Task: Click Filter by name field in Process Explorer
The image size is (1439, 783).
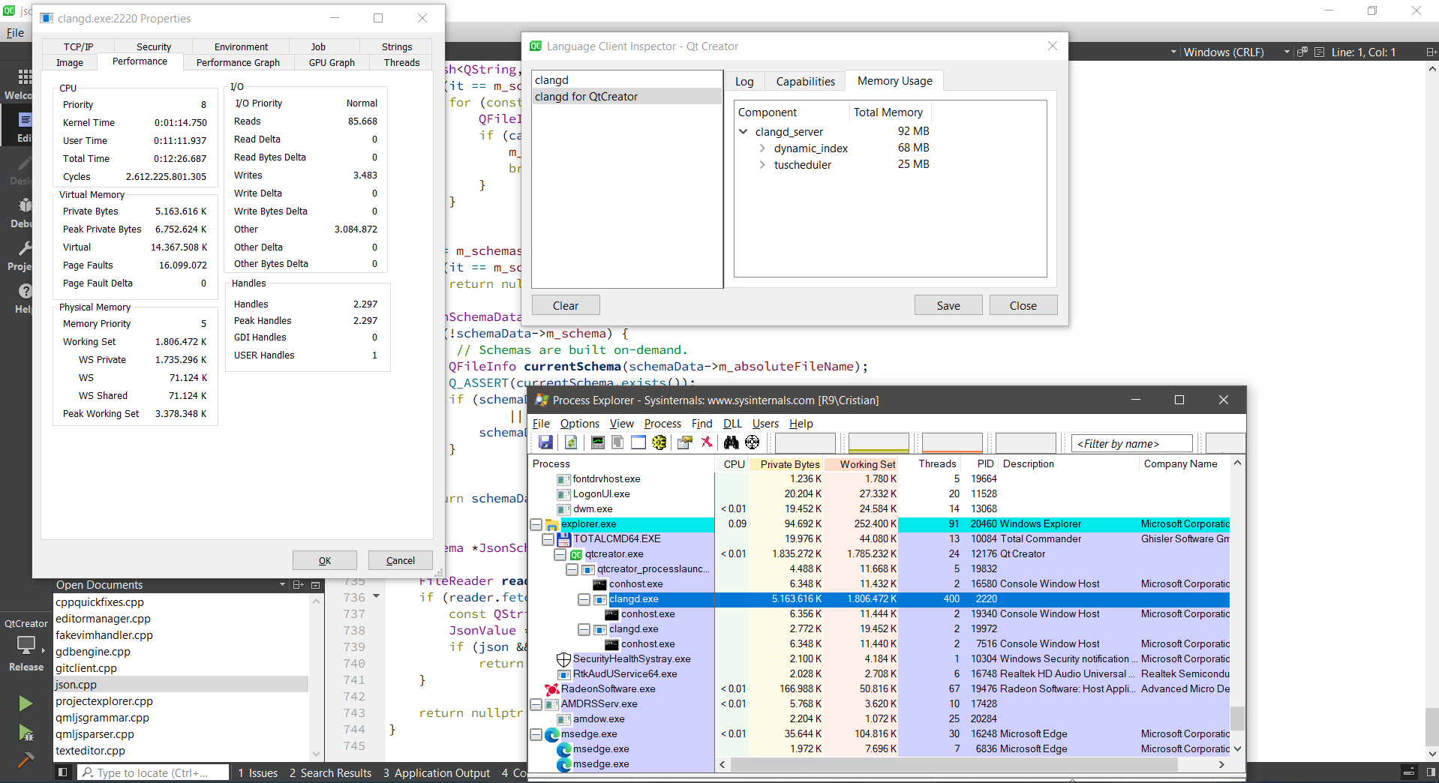Action: [1131, 443]
